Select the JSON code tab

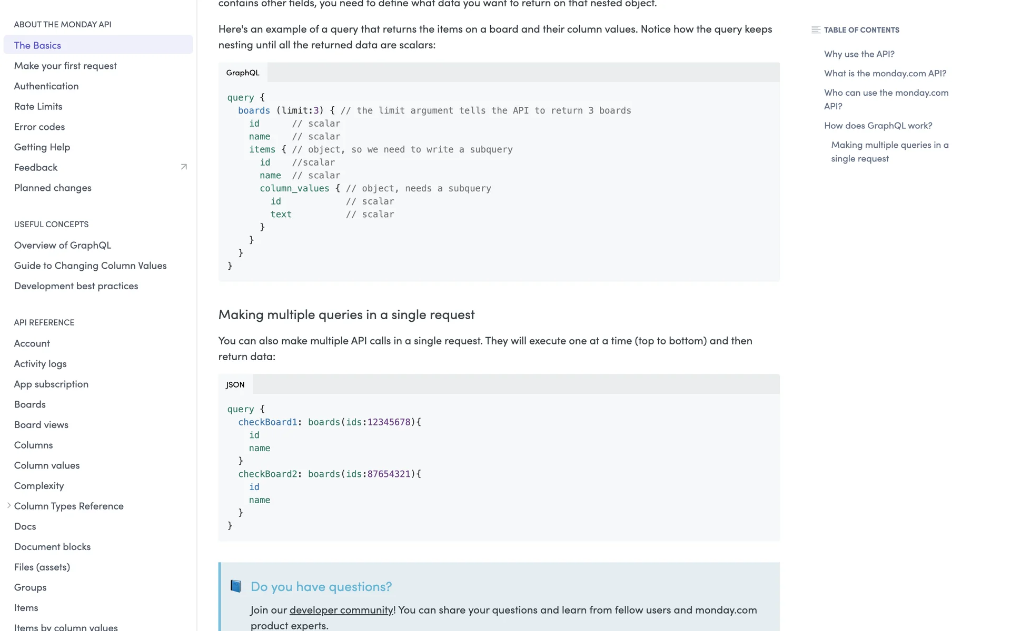click(235, 384)
